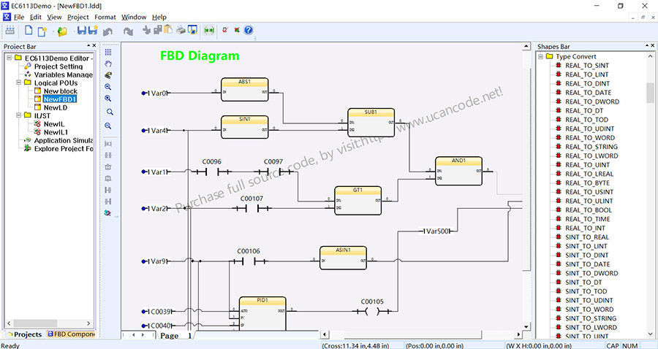
Task: Click the Cut icon in toolbar
Action: 146,30
